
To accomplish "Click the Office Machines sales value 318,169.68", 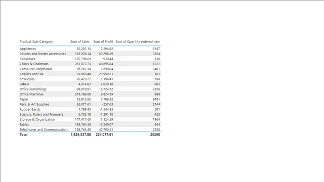I will 83,94.
